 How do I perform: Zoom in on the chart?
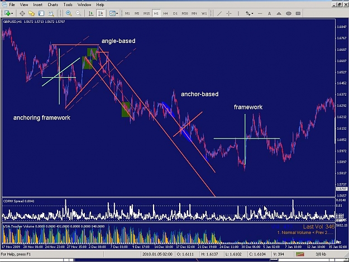(x=69, y=13)
